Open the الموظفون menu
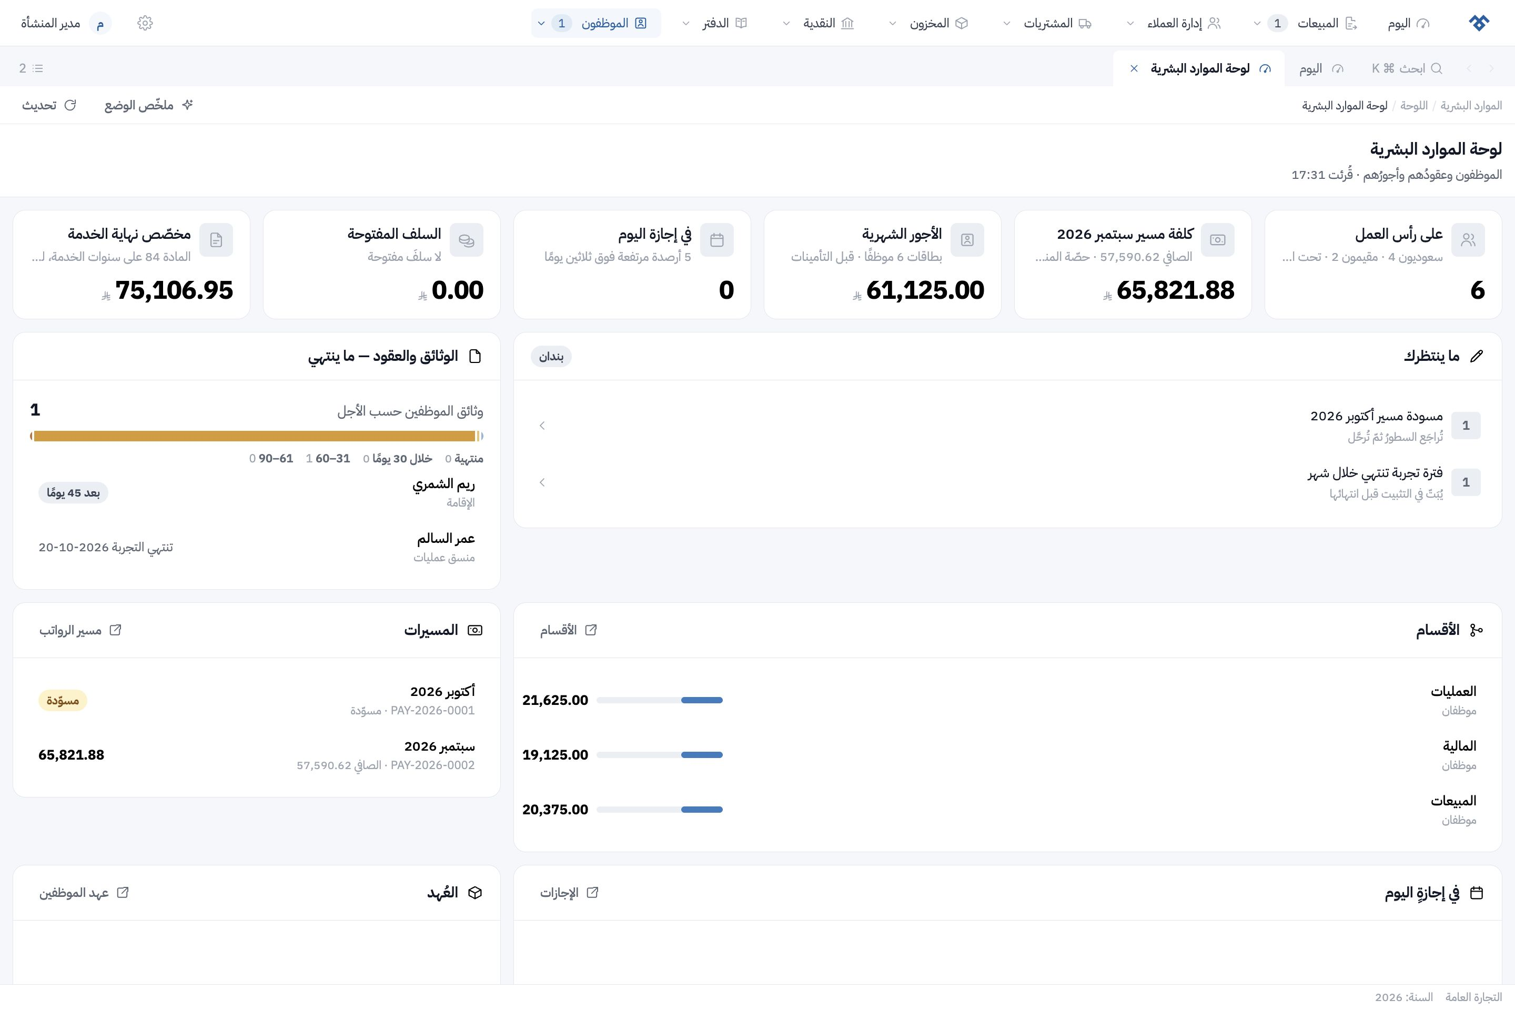Image resolution: width=1515 pixels, height=1010 pixels. pos(596,23)
